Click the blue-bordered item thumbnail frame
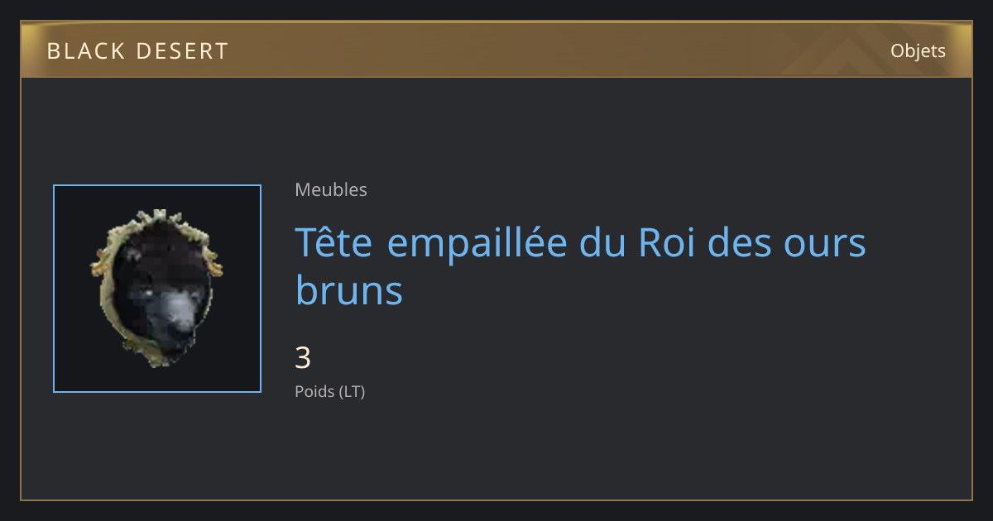993x521 pixels. click(x=157, y=289)
